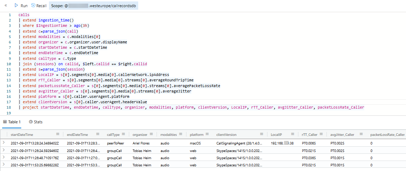The width and height of the screenshot is (406, 171).
Task: Sort by callType column header
Action: [113, 135]
